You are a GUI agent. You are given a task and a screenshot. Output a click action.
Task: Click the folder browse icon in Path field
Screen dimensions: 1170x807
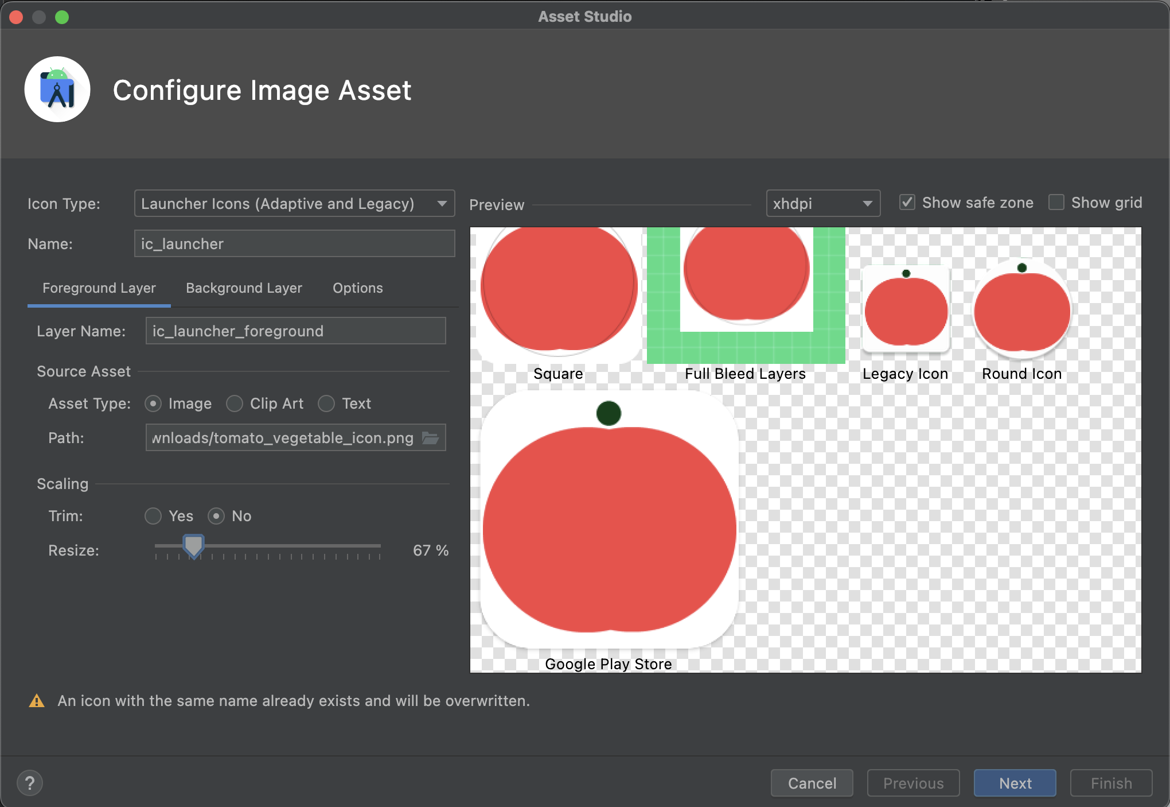(x=430, y=438)
